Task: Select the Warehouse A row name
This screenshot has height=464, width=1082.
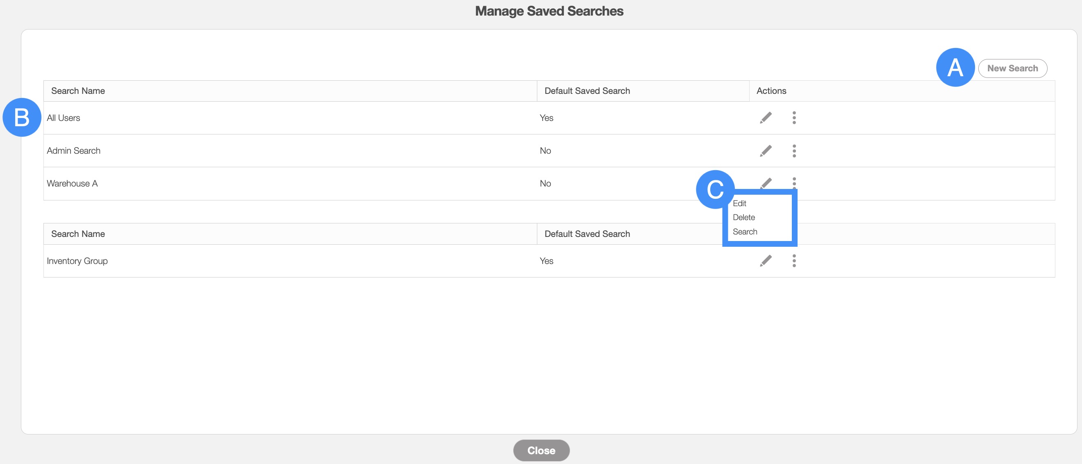Action: pos(72,184)
